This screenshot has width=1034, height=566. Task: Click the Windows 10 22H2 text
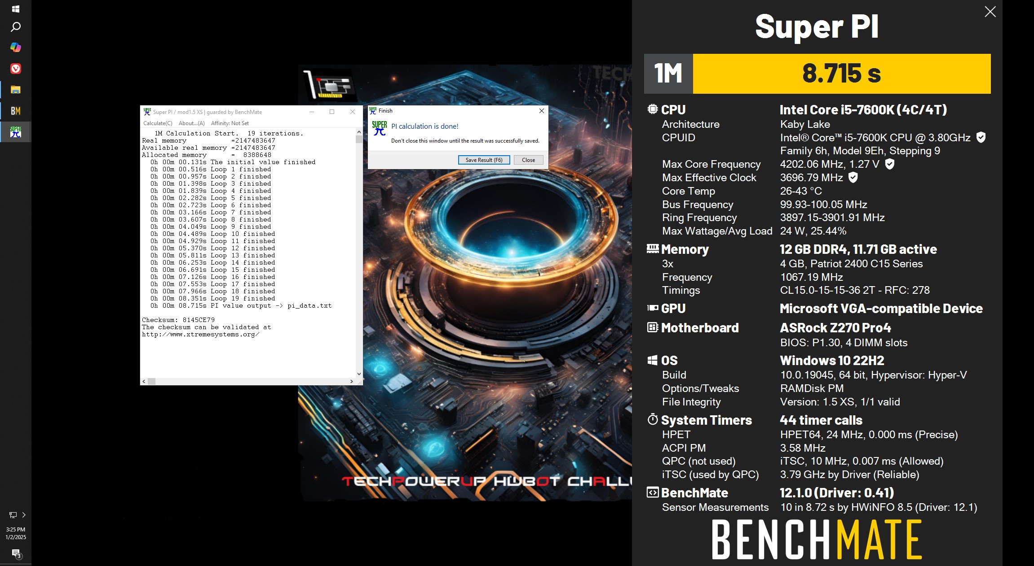[832, 361]
